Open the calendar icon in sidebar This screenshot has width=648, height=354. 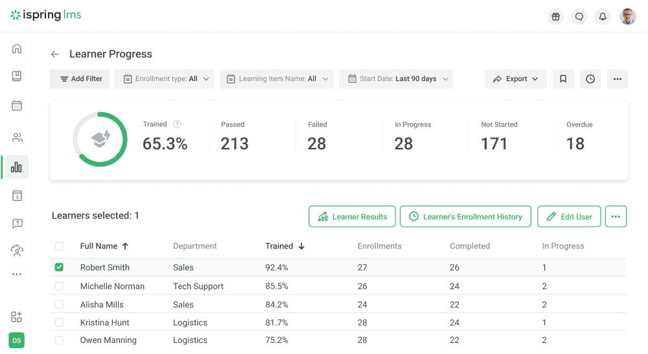[17, 106]
